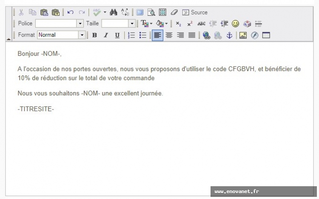Insert a smiley emoticon
Image resolution: width=319 pixels, height=199 pixels.
pyautogui.click(x=235, y=24)
